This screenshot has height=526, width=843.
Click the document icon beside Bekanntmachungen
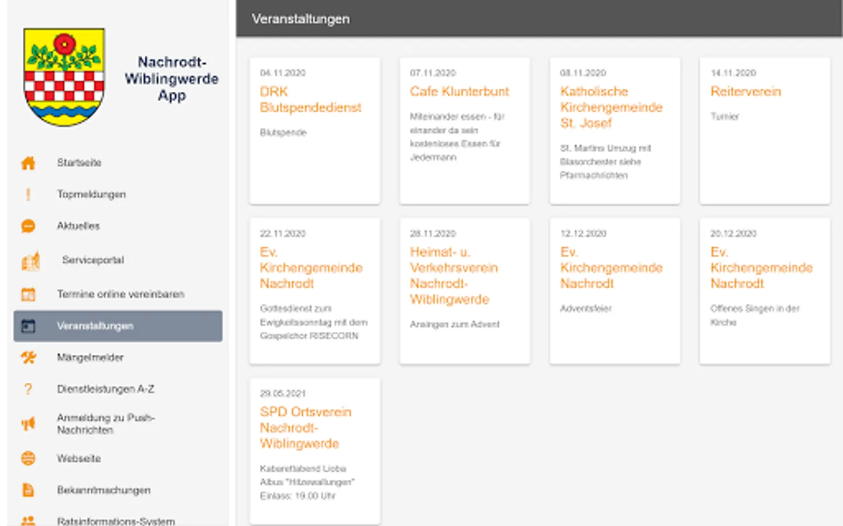click(x=28, y=490)
